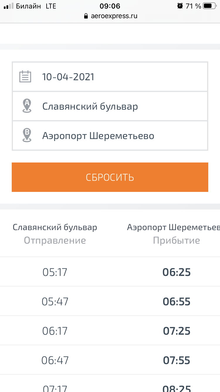Select the 05:47 departure time
Image resolution: width=220 pixels, height=392 pixels.
[55, 301]
